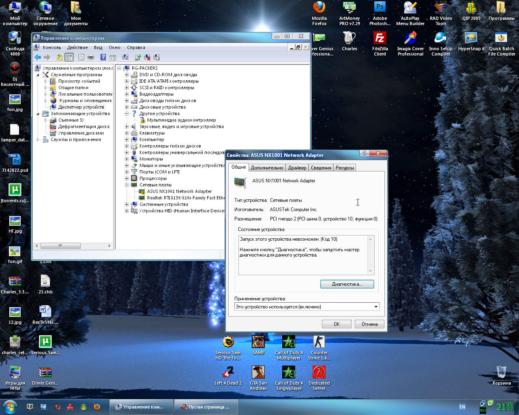
Task: Open the Справка menu
Action: [x=136, y=47]
